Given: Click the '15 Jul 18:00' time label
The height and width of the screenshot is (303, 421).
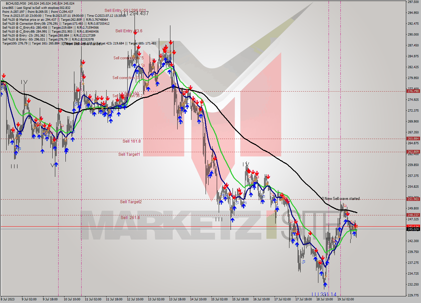Looking at the screenshot, I should [240, 299].
